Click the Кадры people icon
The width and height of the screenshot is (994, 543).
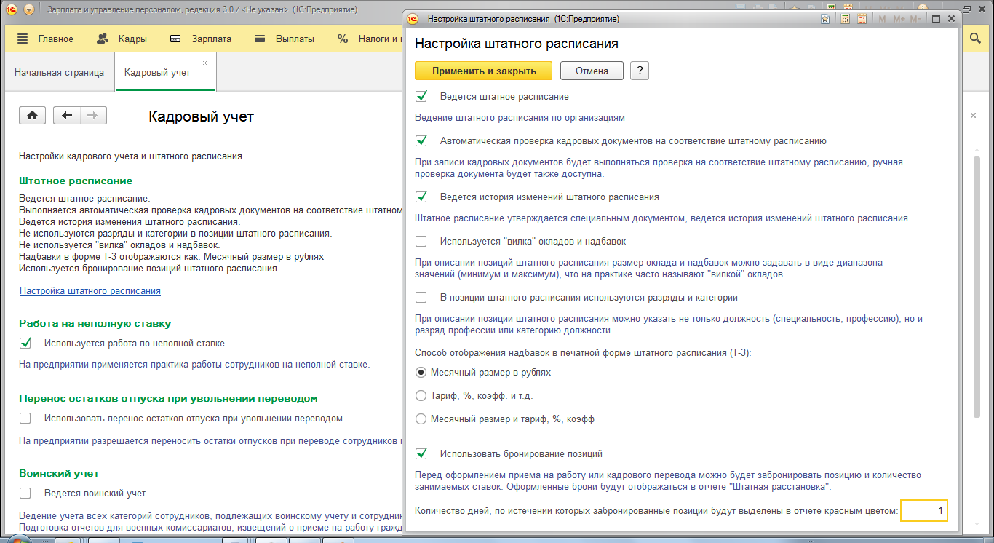pos(103,39)
